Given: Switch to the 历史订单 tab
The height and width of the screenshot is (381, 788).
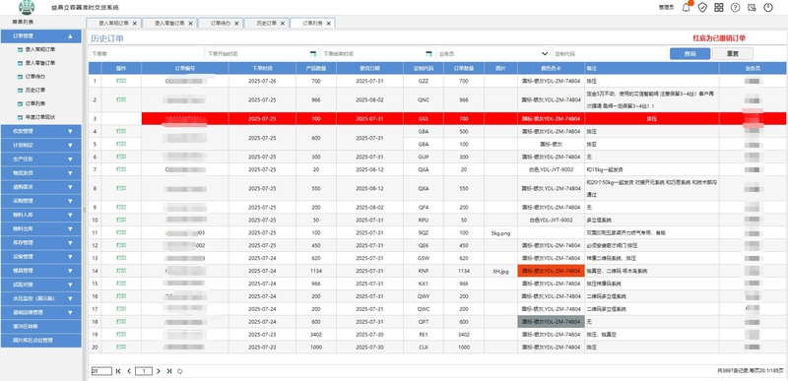Looking at the screenshot, I should pyautogui.click(x=267, y=23).
